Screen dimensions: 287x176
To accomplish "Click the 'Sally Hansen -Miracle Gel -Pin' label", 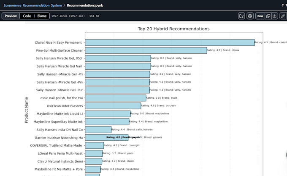I will click(60, 82).
